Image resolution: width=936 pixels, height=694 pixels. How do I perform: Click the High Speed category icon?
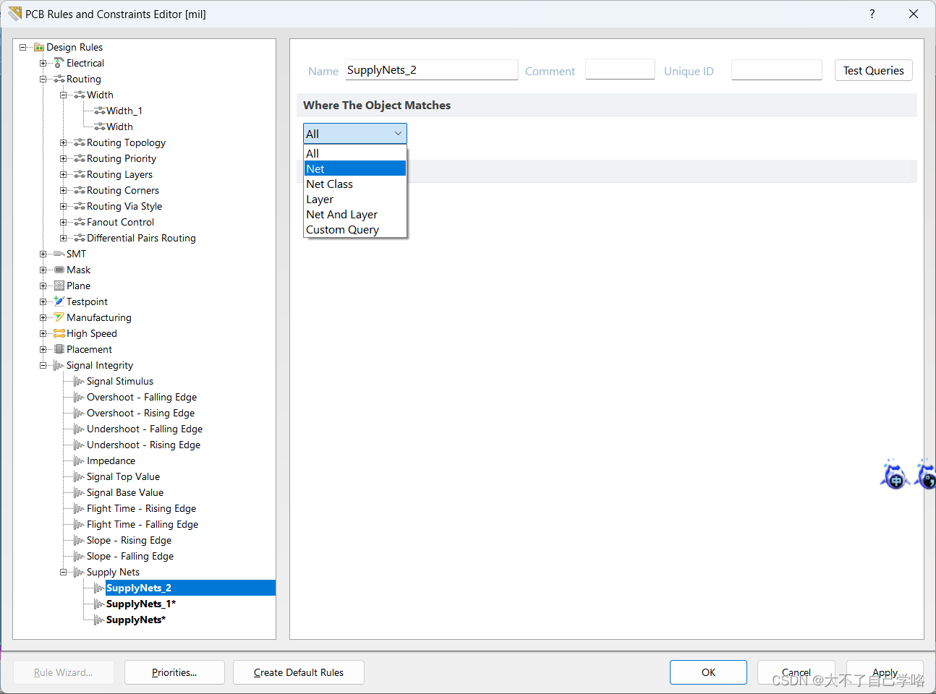59,333
